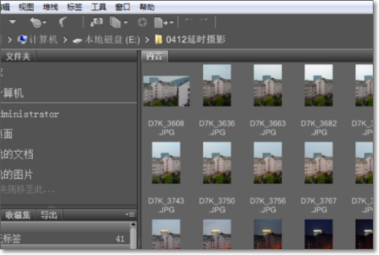
Task: Select thumbnail D7K_3750.JPG
Action: click(217, 162)
